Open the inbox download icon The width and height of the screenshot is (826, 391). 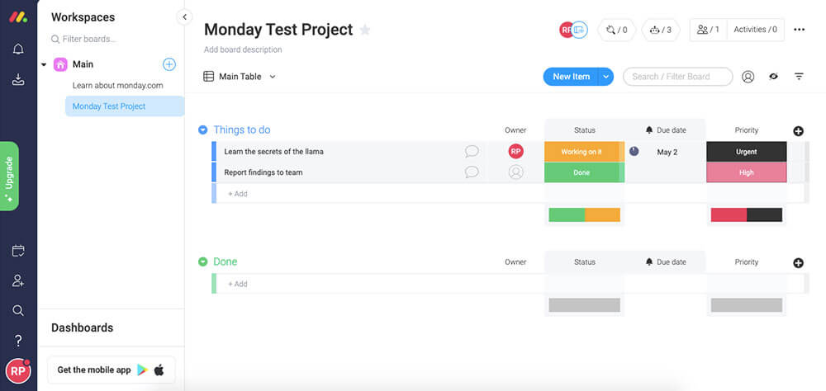18,79
